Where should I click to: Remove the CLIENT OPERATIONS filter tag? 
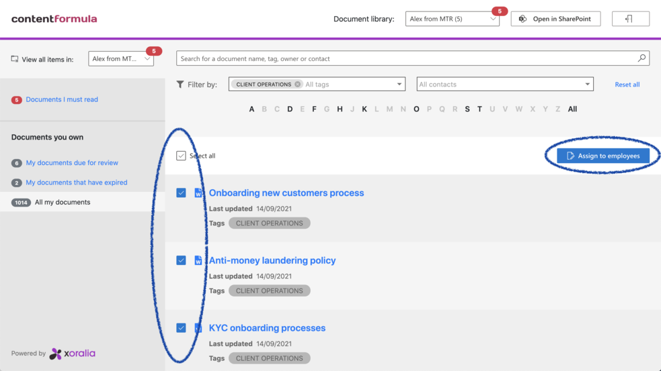[298, 84]
